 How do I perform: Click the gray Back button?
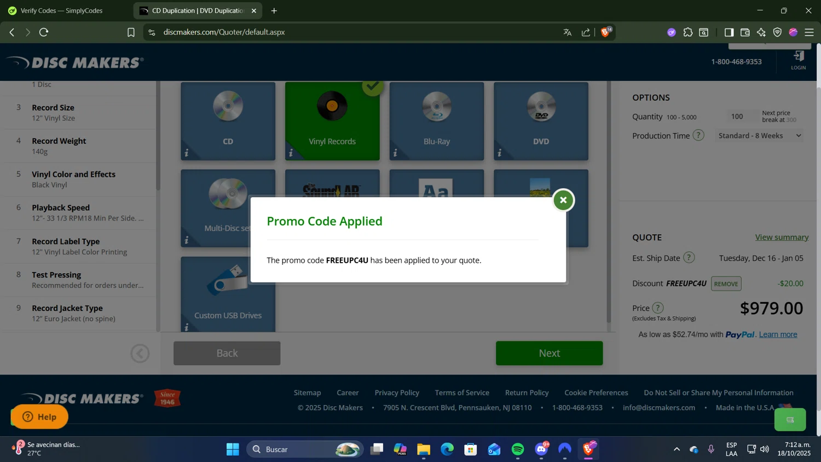[227, 353]
